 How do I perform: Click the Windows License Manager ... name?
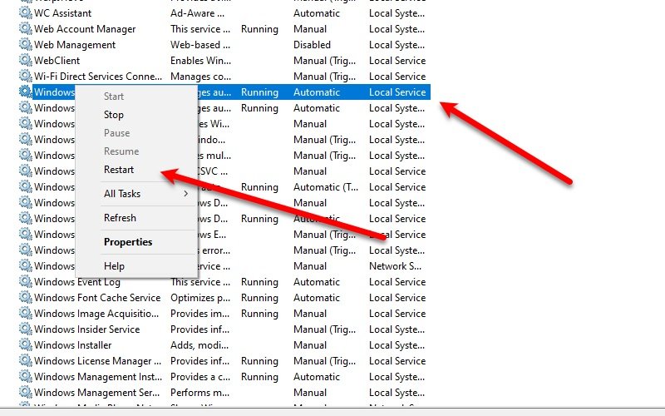click(97, 361)
